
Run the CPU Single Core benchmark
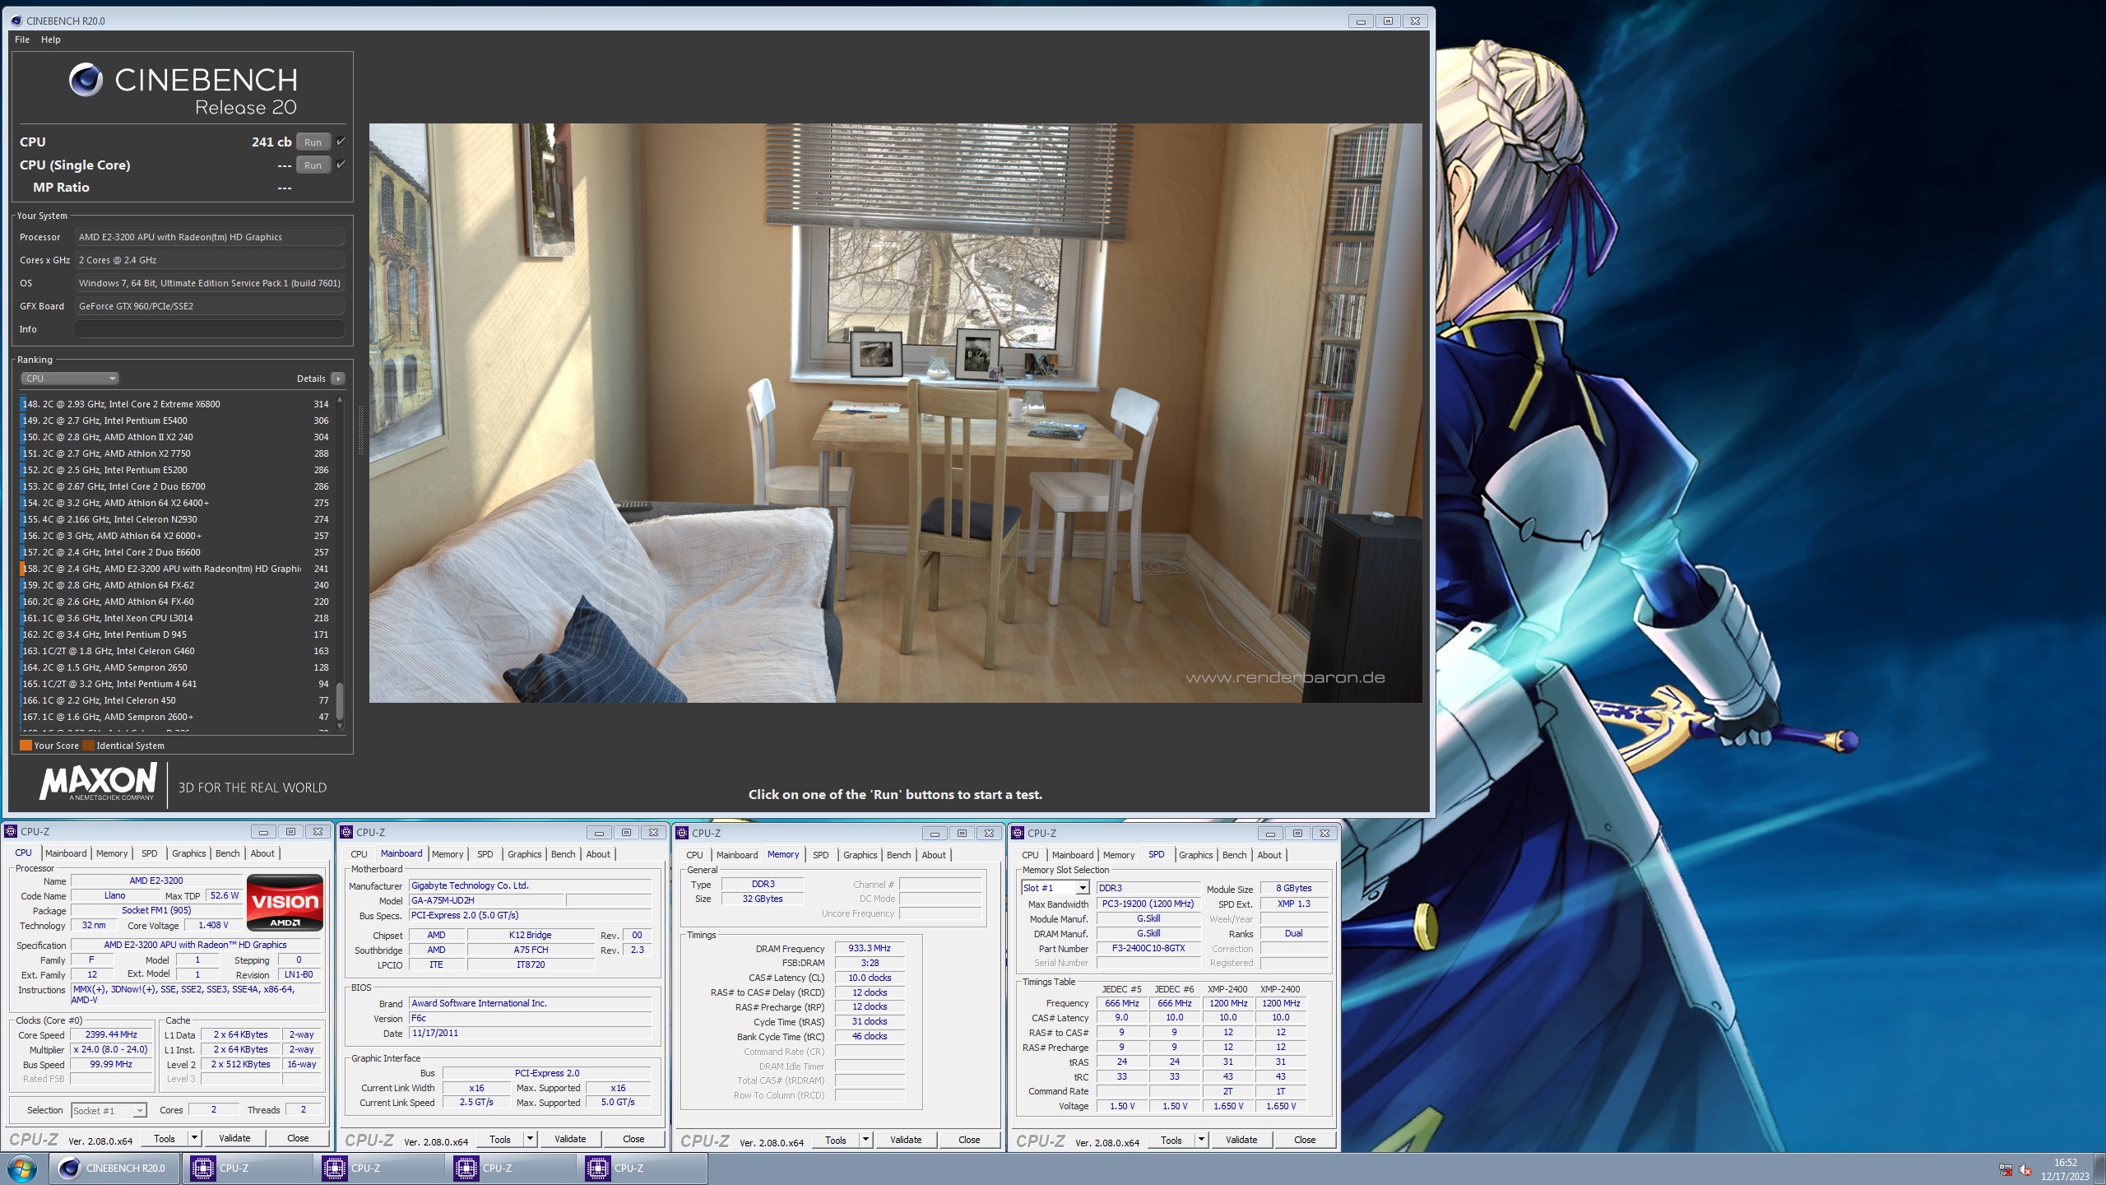point(313,165)
